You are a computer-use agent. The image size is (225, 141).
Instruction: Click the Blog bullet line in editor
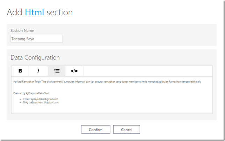tap(41, 102)
